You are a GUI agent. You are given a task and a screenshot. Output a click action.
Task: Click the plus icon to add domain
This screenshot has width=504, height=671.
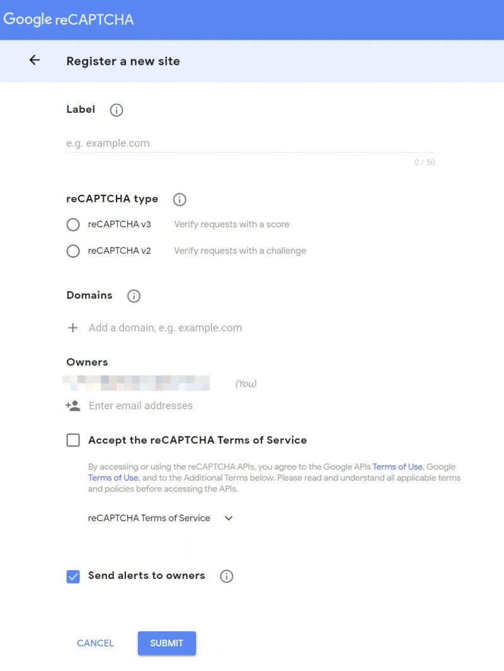pos(73,328)
